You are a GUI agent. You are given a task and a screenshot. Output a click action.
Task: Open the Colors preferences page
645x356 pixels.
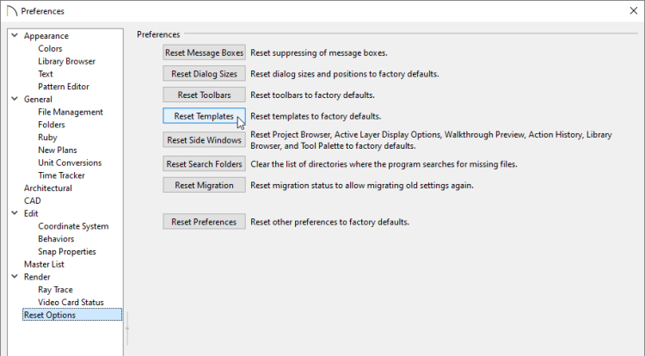(x=50, y=48)
